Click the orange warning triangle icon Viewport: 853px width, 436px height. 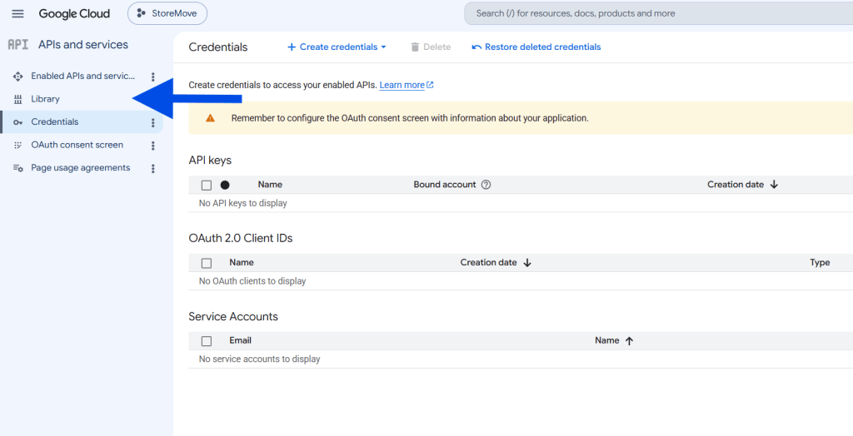[x=210, y=118]
